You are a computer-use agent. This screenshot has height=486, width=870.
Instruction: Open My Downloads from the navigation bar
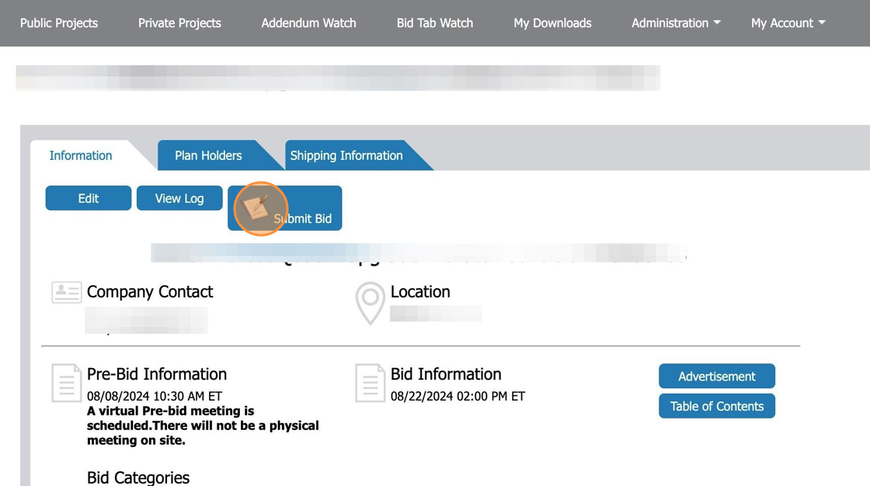click(552, 23)
